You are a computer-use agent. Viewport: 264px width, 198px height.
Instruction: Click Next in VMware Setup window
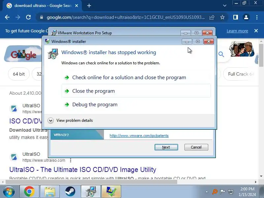[x=166, y=147]
